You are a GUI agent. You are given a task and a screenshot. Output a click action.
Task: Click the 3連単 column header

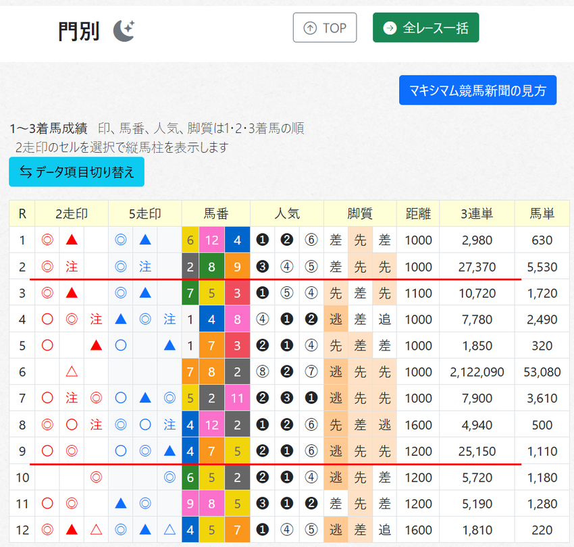tap(477, 213)
